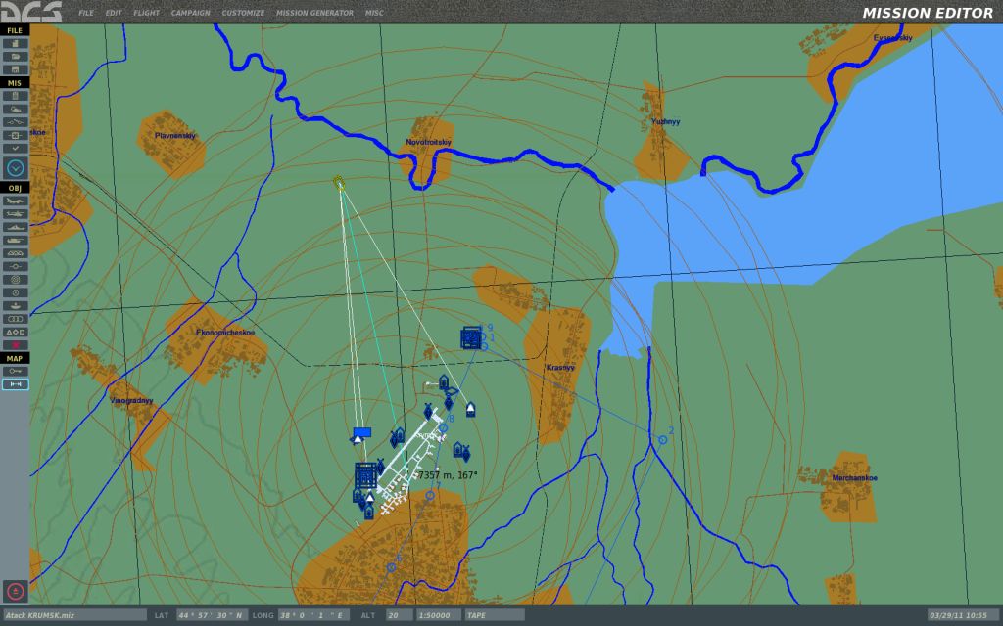Select the ship group placement tool
The image size is (1003, 626).
tap(15, 227)
